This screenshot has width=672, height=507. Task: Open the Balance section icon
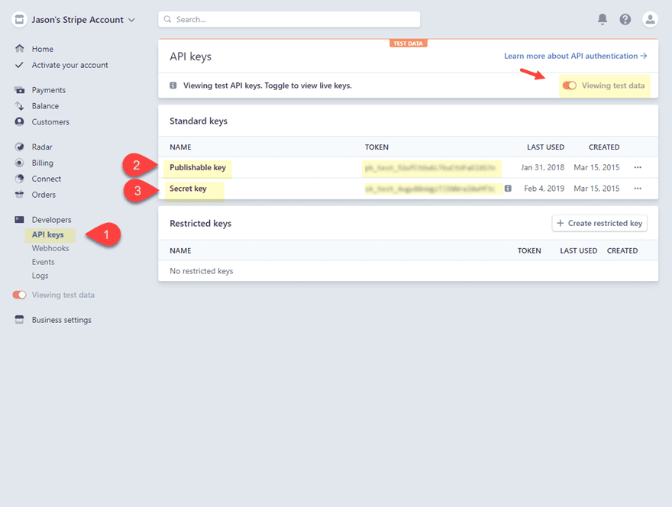tap(19, 105)
